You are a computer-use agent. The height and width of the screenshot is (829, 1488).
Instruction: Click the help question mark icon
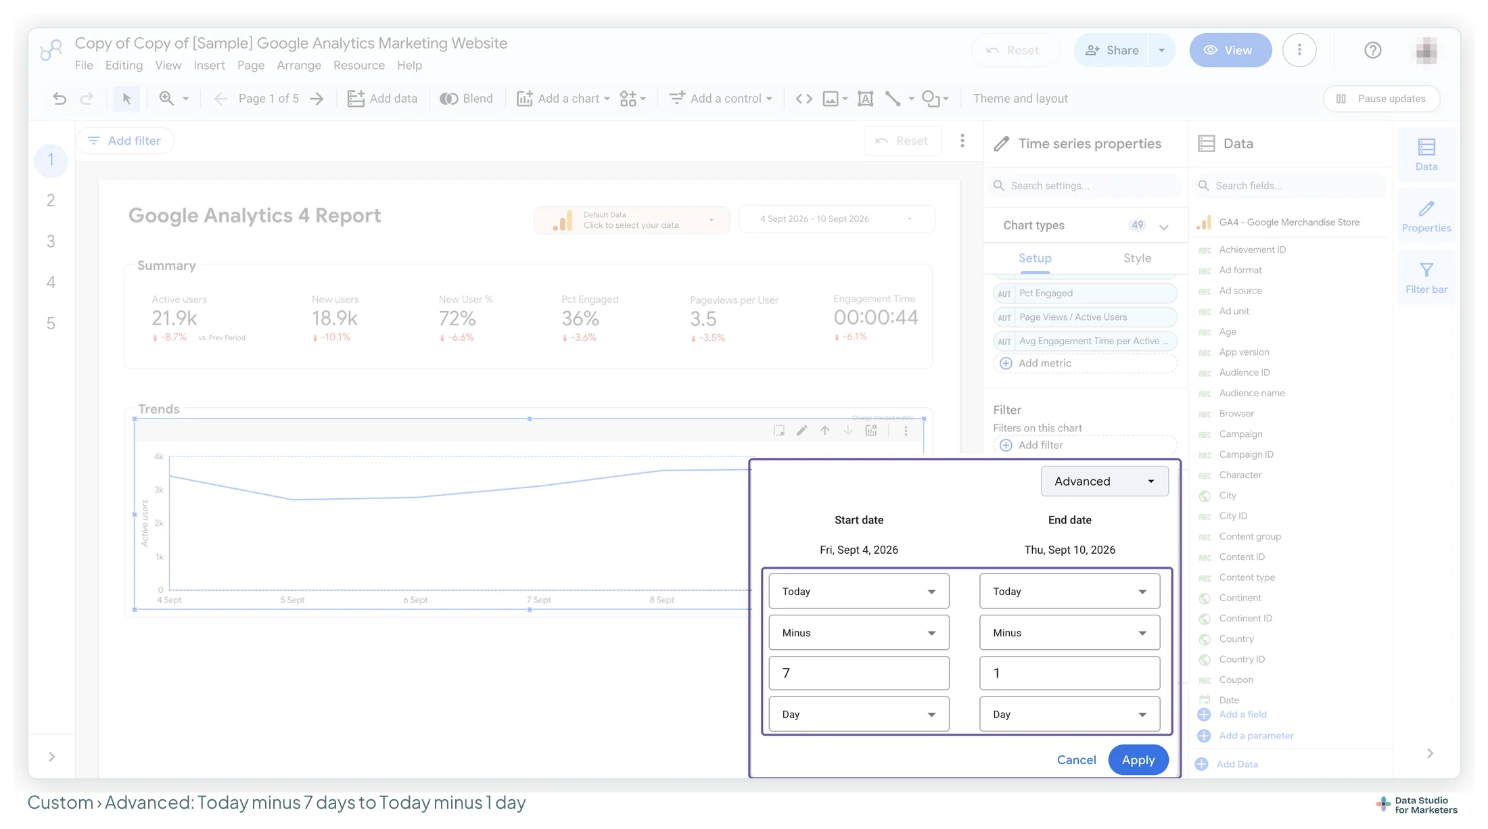click(1372, 50)
